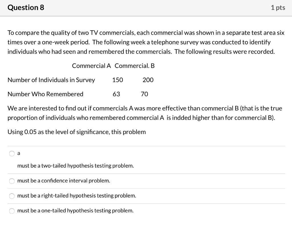Click the 'Number Who Remembered' row label
The height and width of the screenshot is (226, 292).
click(45, 94)
